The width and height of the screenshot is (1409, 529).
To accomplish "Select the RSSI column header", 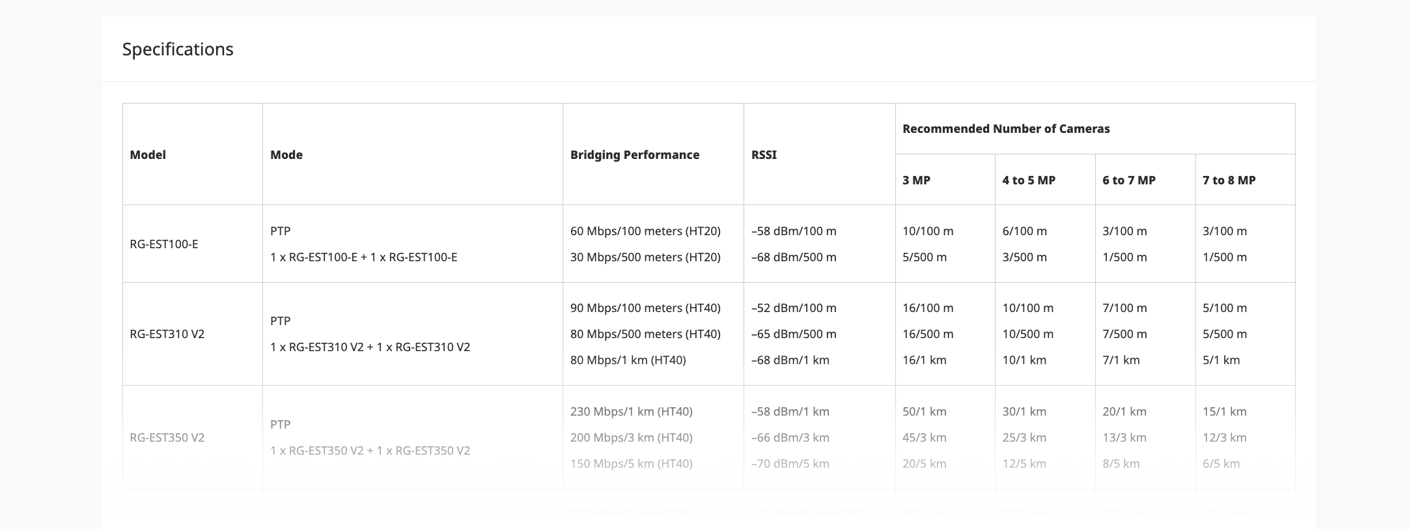I will (764, 154).
